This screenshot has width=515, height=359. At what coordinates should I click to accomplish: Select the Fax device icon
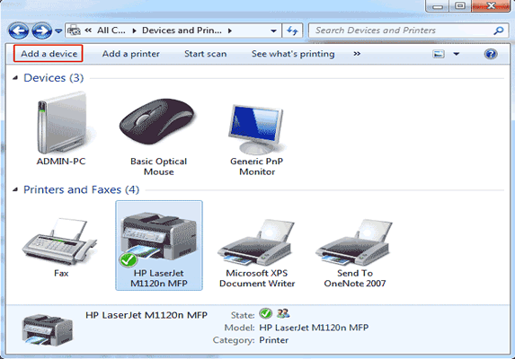pyautogui.click(x=59, y=241)
